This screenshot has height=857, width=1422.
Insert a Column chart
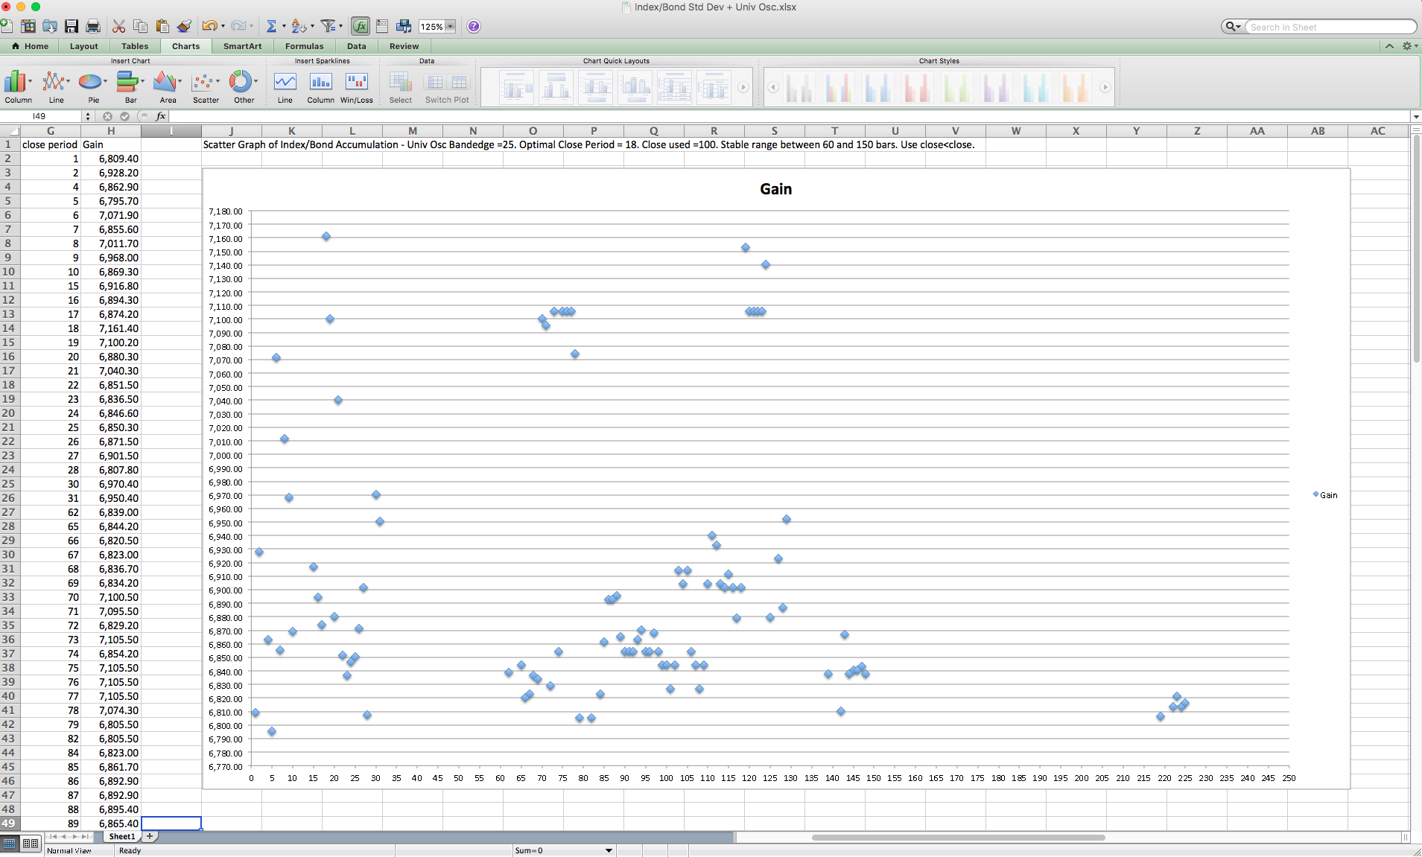click(18, 87)
